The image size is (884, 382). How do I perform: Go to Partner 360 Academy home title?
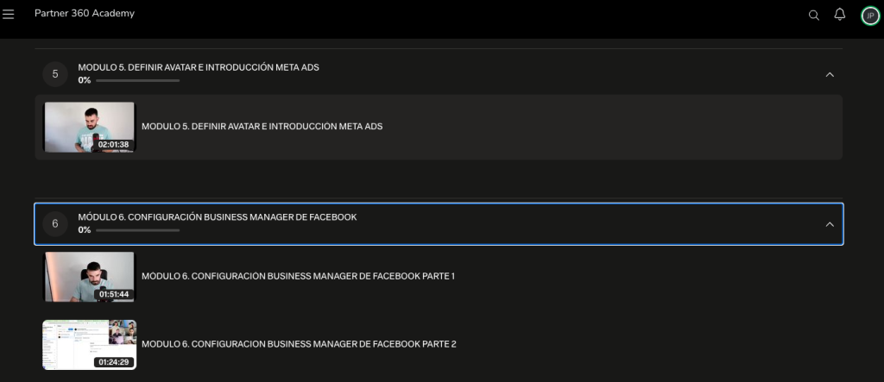85,13
